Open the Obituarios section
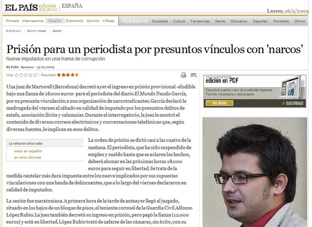The image size is (312, 227). coord(238,21)
